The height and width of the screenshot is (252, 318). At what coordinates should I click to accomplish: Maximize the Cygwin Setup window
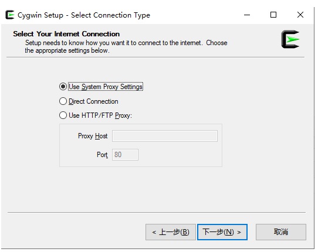273,15
